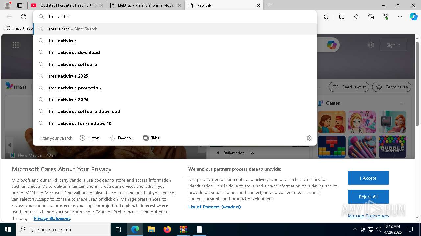Screen dimensions: 421x236
Task: Open the block puzzle game thumbnail
Action: pyautogui.click(x=332, y=147)
